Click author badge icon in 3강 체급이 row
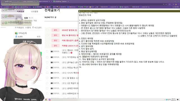The height and width of the screenshot is (101, 180). tap(51, 83)
